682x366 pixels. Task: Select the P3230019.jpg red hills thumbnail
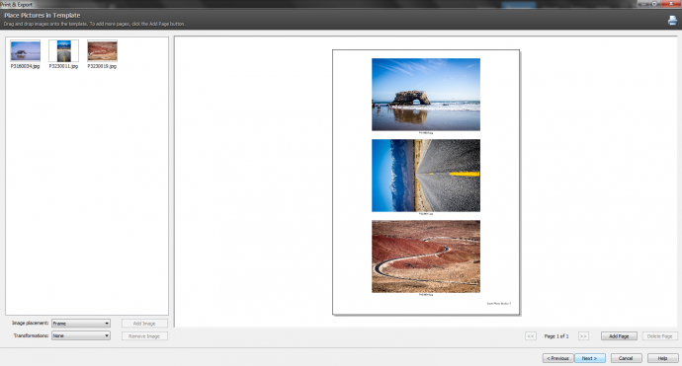point(102,51)
